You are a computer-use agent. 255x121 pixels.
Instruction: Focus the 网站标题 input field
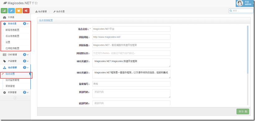pyautogui.click(x=131, y=45)
